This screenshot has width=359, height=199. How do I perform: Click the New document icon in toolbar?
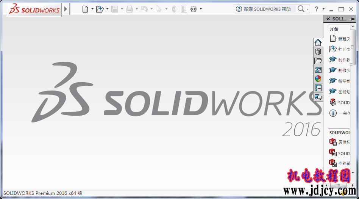pos(85,9)
